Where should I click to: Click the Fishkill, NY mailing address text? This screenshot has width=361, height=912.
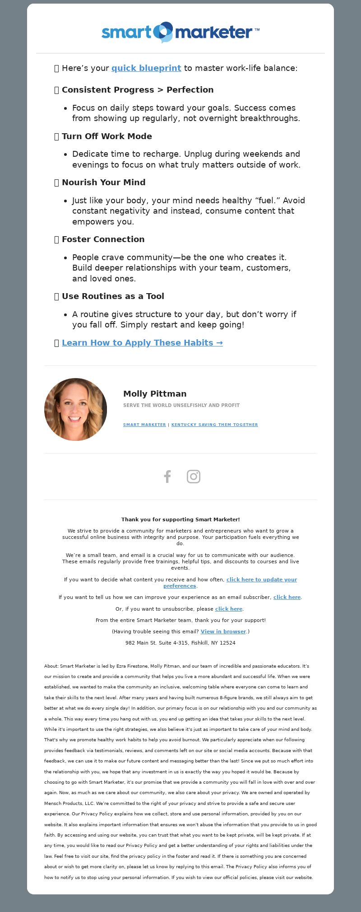(180, 643)
